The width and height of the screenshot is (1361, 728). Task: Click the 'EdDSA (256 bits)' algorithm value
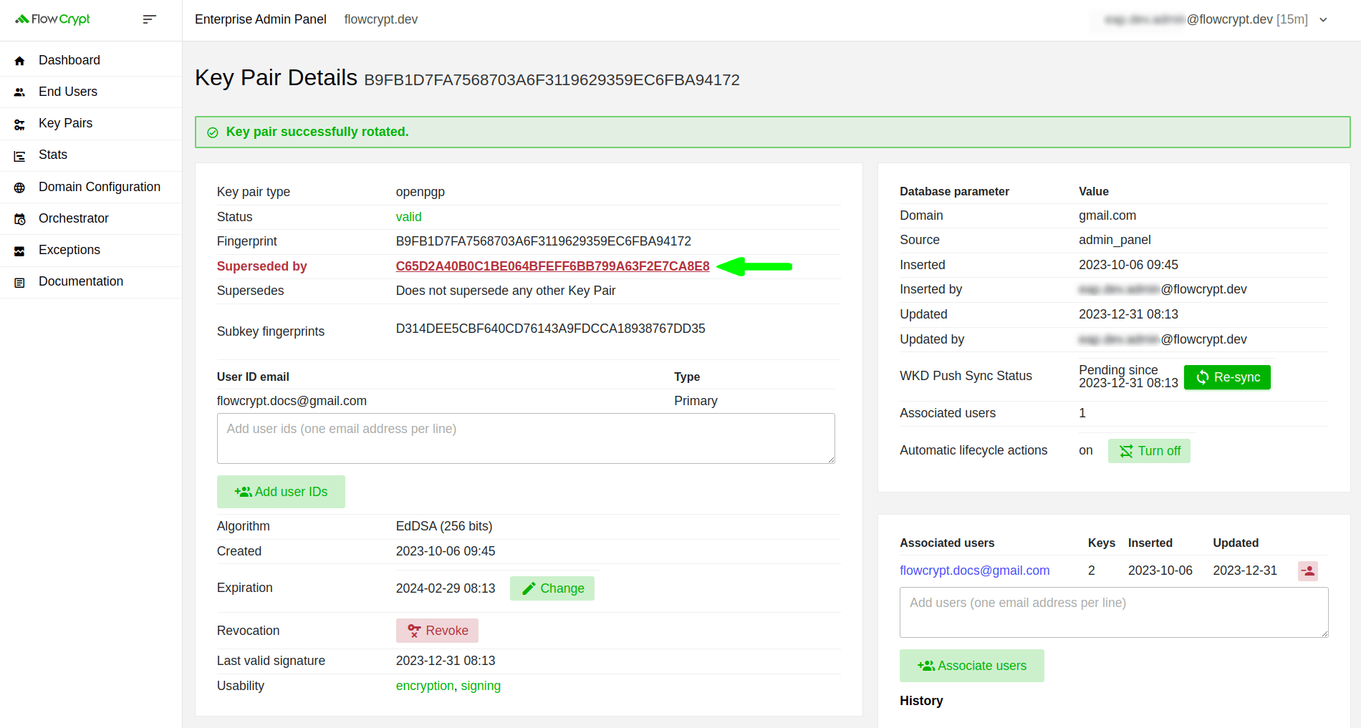pos(444,526)
